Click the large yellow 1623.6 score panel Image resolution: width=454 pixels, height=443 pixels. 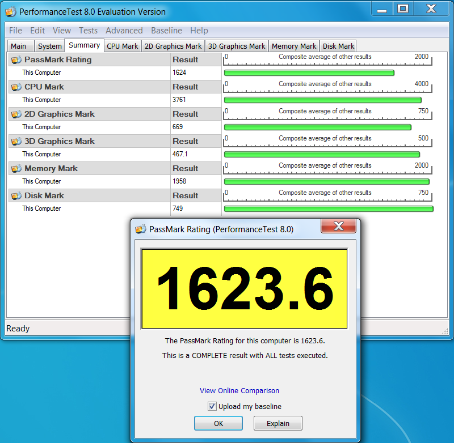(245, 289)
